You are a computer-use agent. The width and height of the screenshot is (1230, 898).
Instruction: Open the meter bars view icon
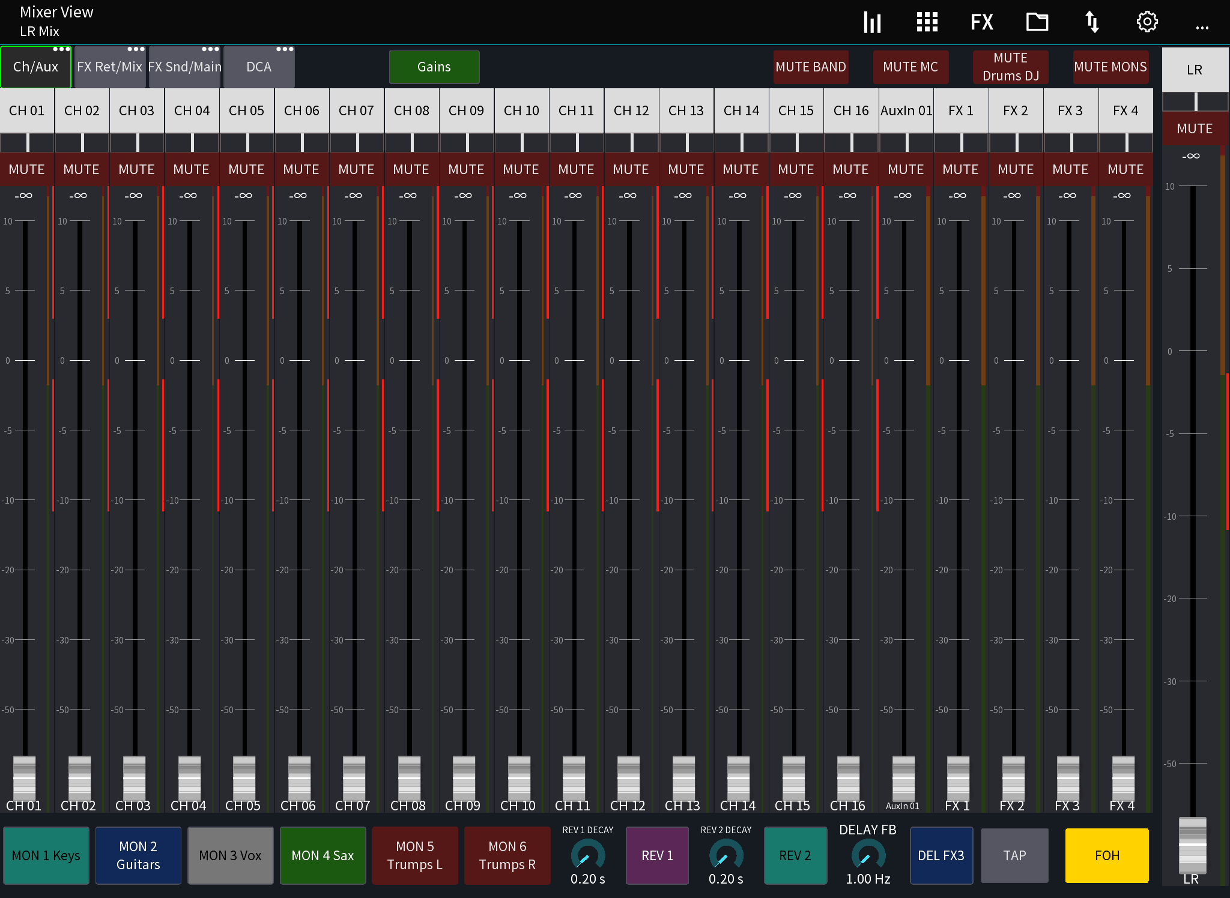872,22
